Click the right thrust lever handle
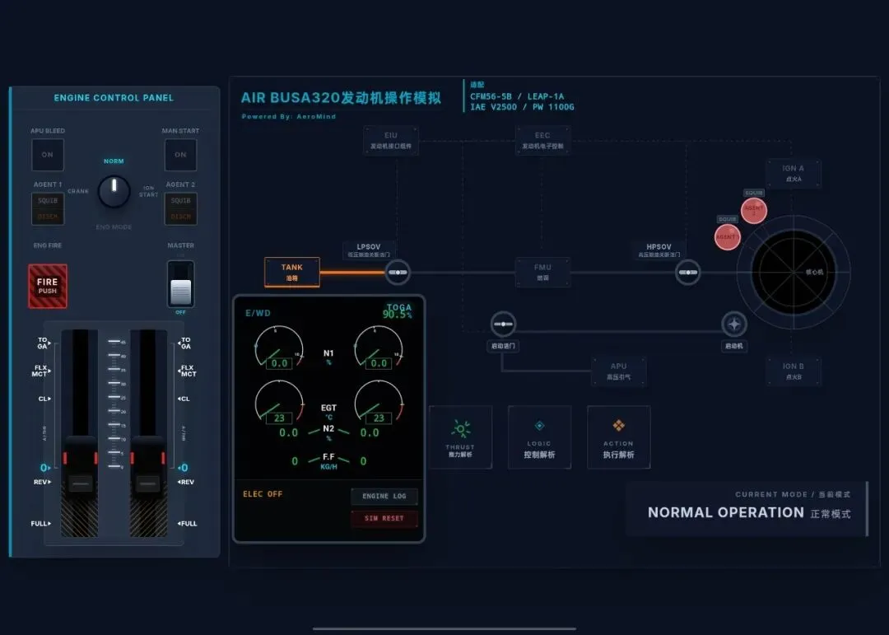The image size is (889, 635). 148,468
